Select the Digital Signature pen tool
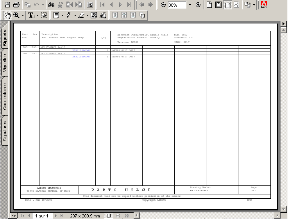The image size is (288, 219). pyautogui.click(x=103, y=15)
